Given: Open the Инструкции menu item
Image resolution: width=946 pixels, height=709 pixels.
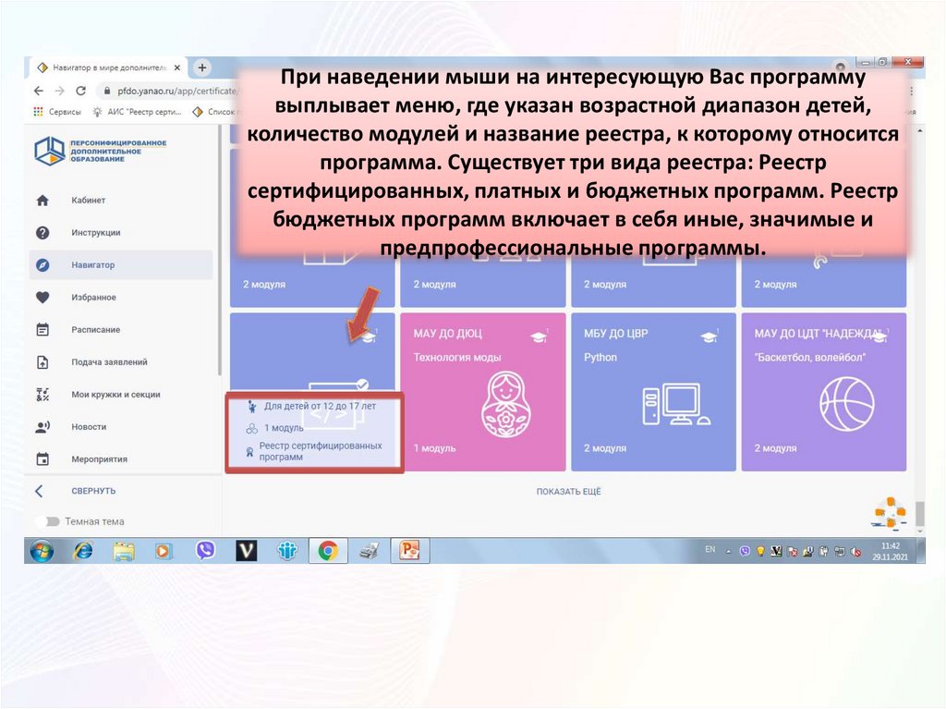Looking at the screenshot, I should pyautogui.click(x=121, y=233).
